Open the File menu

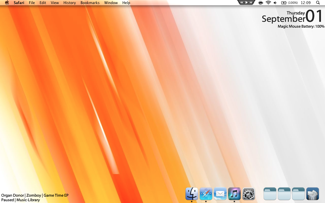[32, 3]
